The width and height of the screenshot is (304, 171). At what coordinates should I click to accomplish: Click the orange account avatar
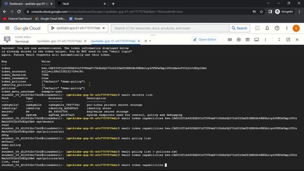coord(296,28)
